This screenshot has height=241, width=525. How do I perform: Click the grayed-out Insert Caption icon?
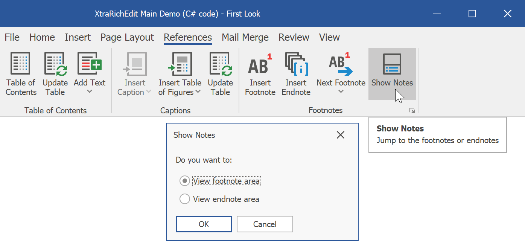pyautogui.click(x=134, y=64)
